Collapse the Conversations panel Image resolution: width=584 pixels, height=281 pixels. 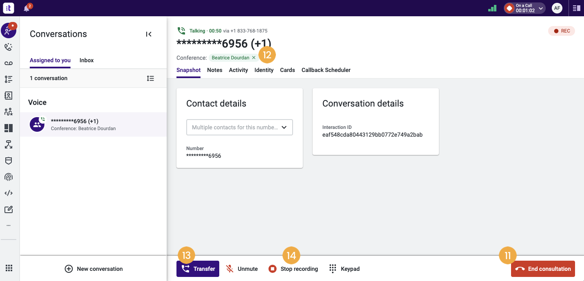[x=149, y=34]
